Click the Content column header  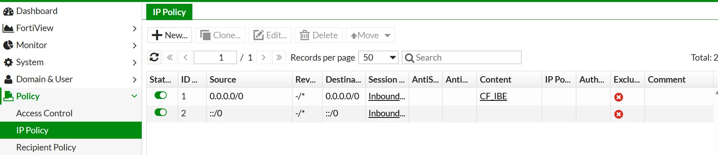(x=509, y=80)
